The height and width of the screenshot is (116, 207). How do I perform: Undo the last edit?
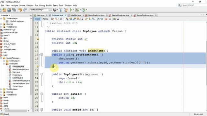20,10
